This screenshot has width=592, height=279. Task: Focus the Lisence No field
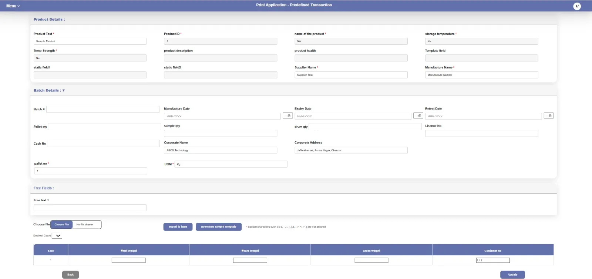click(482, 134)
